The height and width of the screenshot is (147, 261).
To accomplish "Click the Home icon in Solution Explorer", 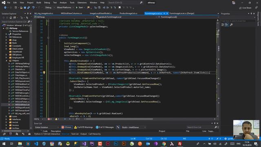I will click(11, 18).
